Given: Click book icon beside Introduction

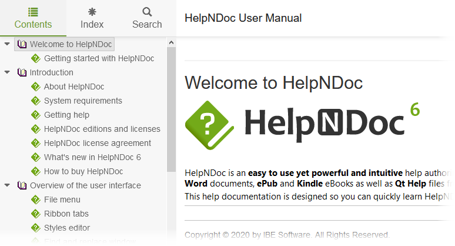Looking at the screenshot, I should coord(22,72).
